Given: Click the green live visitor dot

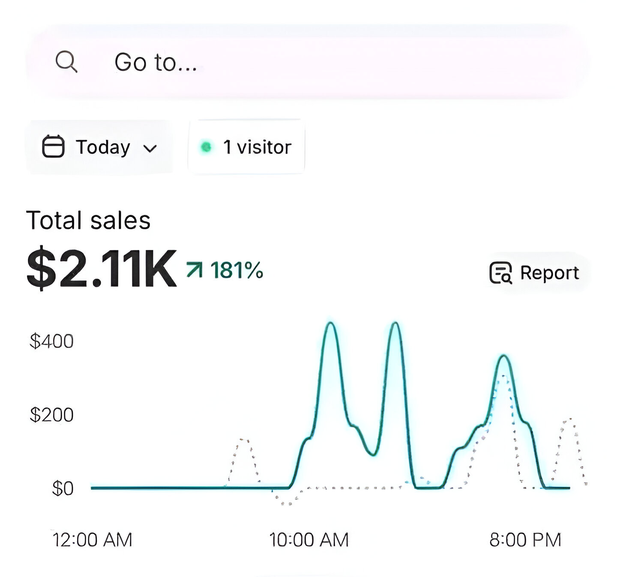Looking at the screenshot, I should 206,147.
